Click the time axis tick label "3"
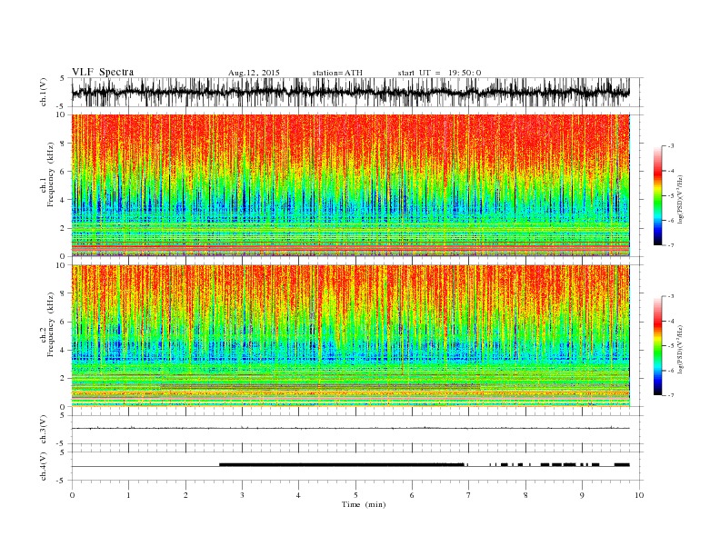 [x=242, y=495]
